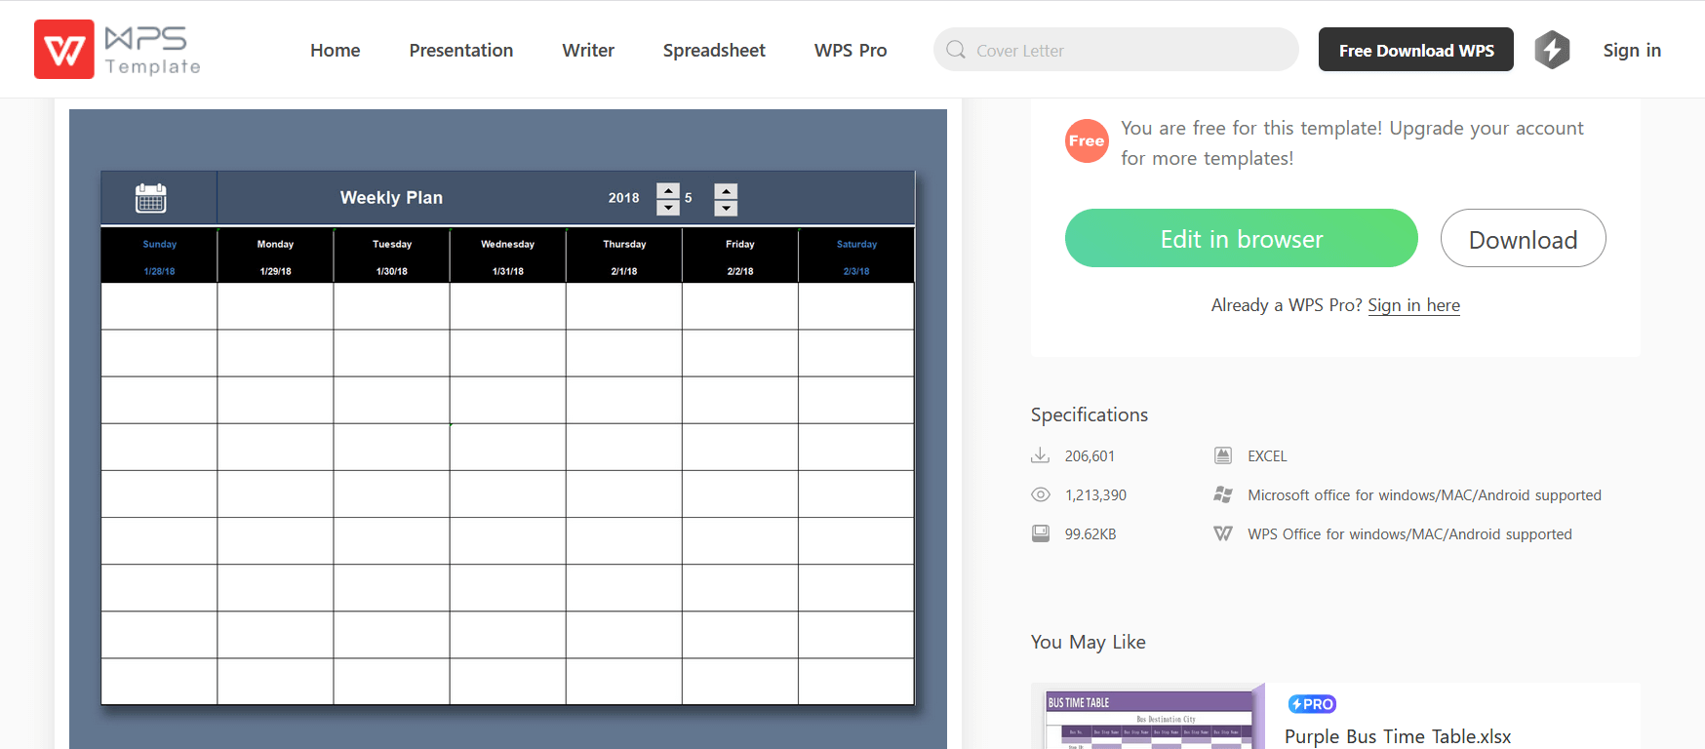Open the Spreadsheet menu
Image resolution: width=1705 pixels, height=749 pixels.
[x=714, y=50]
